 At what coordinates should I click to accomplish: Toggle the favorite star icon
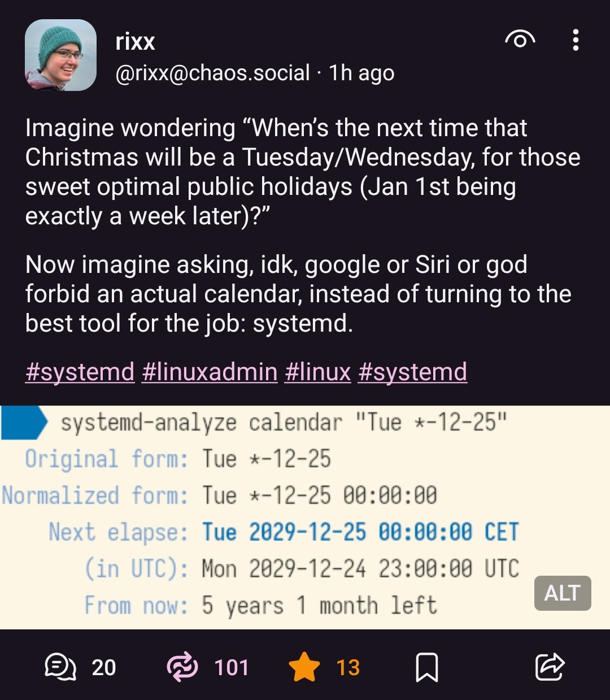304,667
